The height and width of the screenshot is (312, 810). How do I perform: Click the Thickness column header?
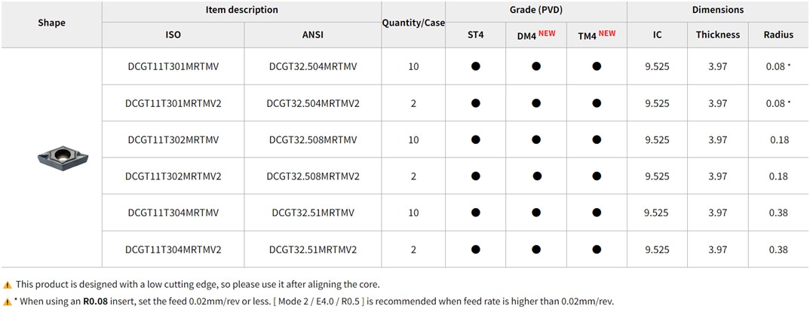coord(718,35)
